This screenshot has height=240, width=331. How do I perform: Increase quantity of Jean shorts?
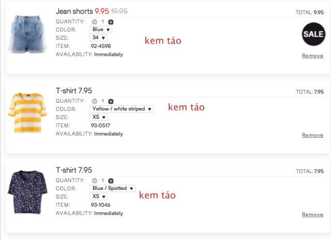(111, 22)
